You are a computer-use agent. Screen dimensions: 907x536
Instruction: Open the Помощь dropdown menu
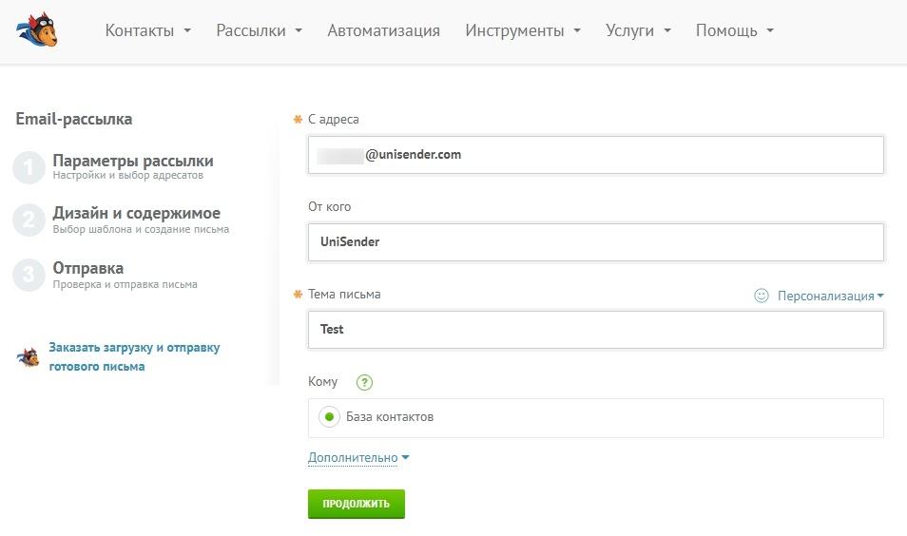(735, 30)
